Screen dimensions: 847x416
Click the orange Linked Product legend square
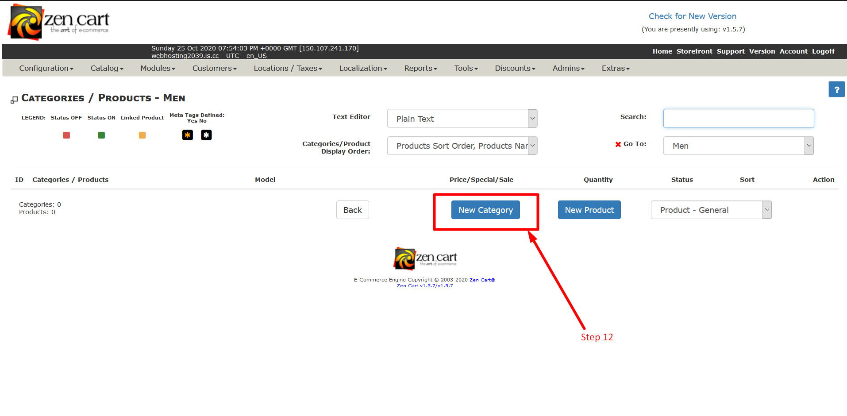coord(142,135)
